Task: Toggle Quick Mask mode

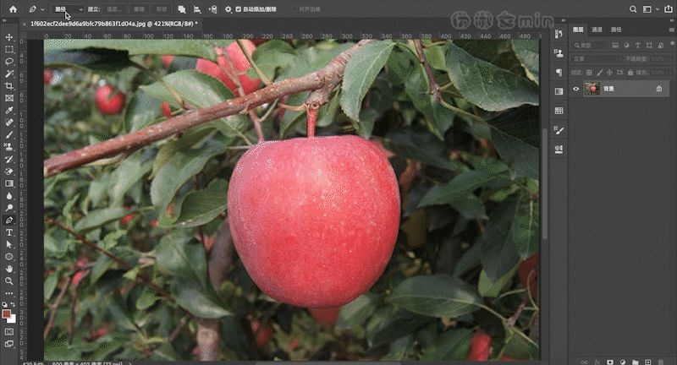Action: pyautogui.click(x=9, y=332)
